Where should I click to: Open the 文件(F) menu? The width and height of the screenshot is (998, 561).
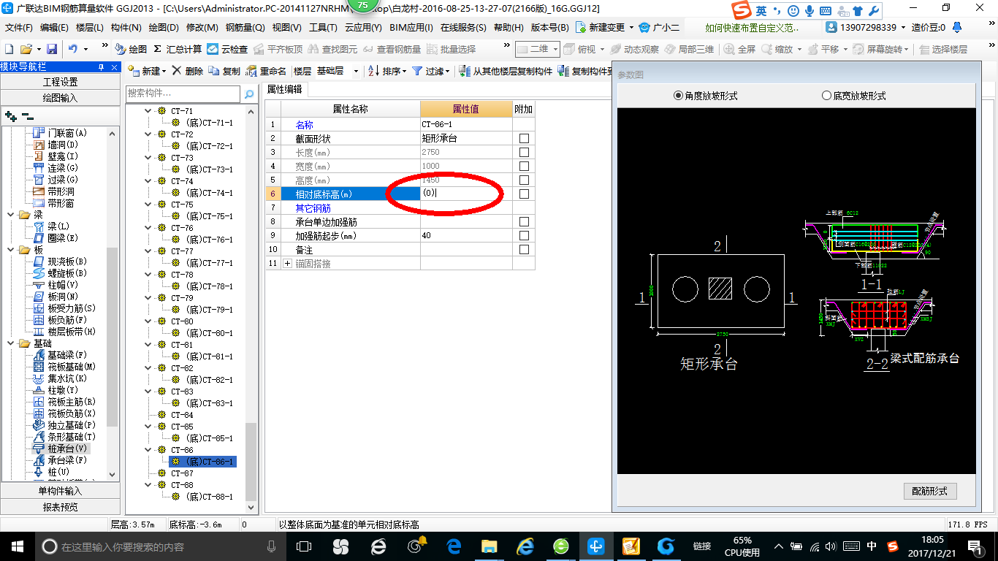pyautogui.click(x=20, y=28)
